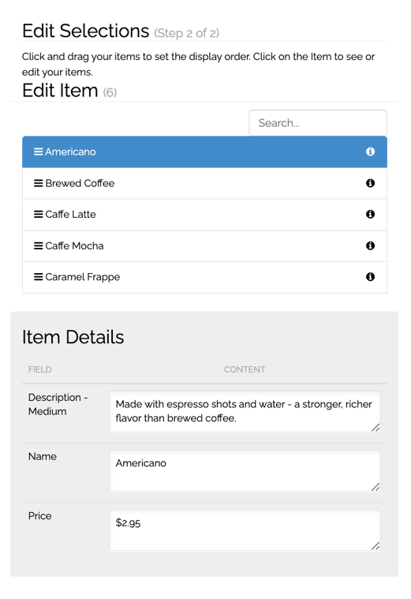Click the Price textarea resize grip

point(376,546)
